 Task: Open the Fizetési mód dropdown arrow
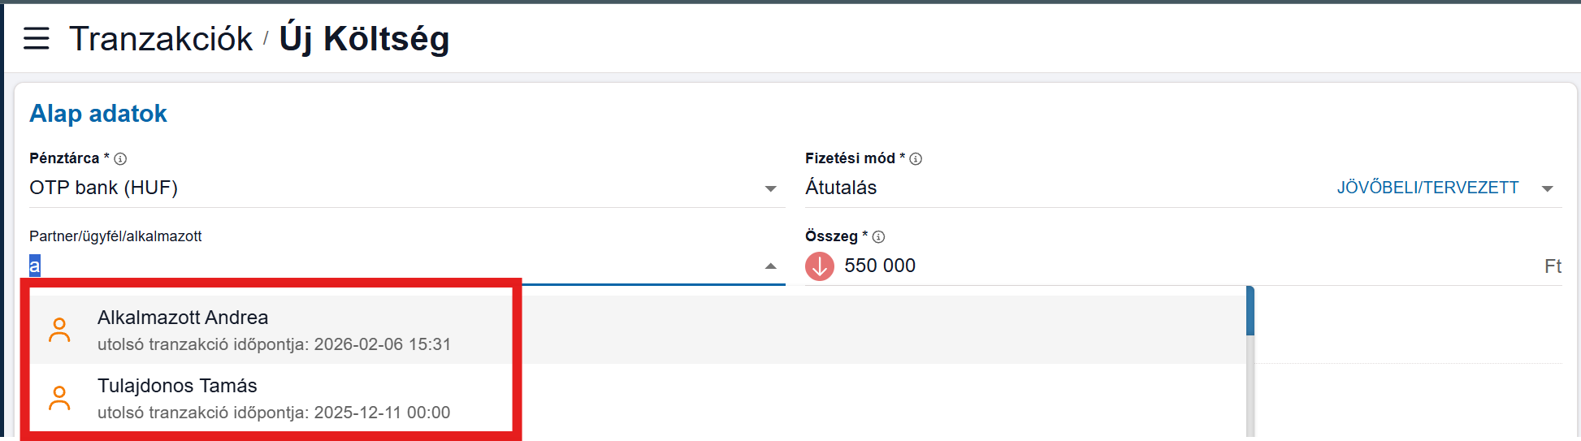[x=1547, y=189]
